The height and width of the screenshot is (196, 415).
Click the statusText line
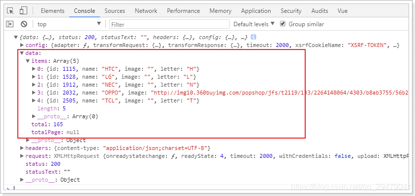click(48, 172)
